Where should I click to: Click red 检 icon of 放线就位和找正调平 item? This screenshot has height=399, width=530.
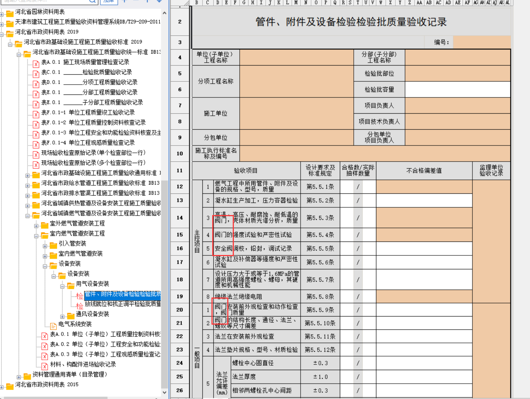tap(80, 306)
